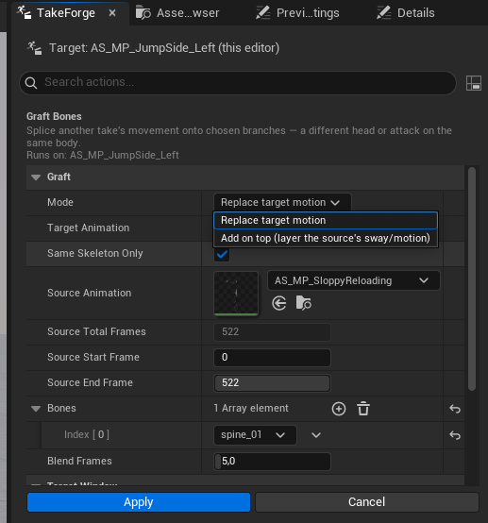This screenshot has height=523, width=488.
Task: Click the Cancel button
Action: tap(367, 502)
